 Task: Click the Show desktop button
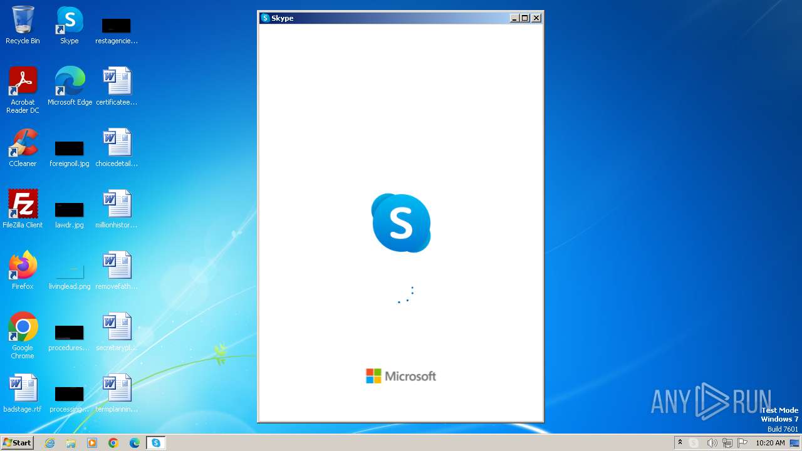[794, 443]
